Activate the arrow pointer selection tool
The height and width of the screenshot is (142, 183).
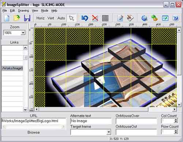(72, 18)
